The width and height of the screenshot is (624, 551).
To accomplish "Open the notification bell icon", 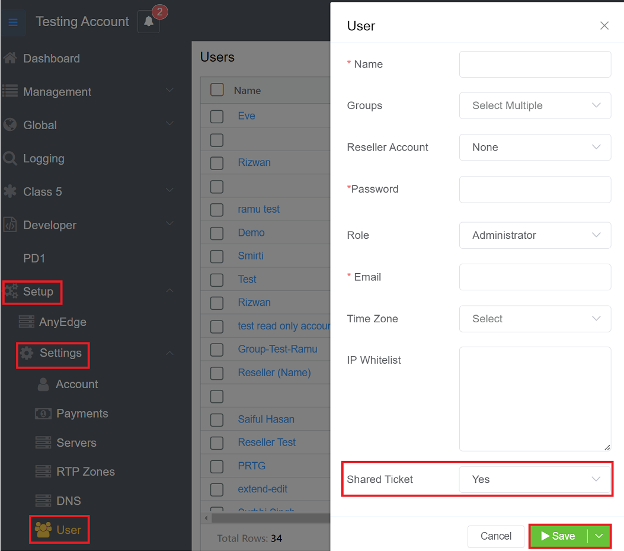I will point(149,22).
